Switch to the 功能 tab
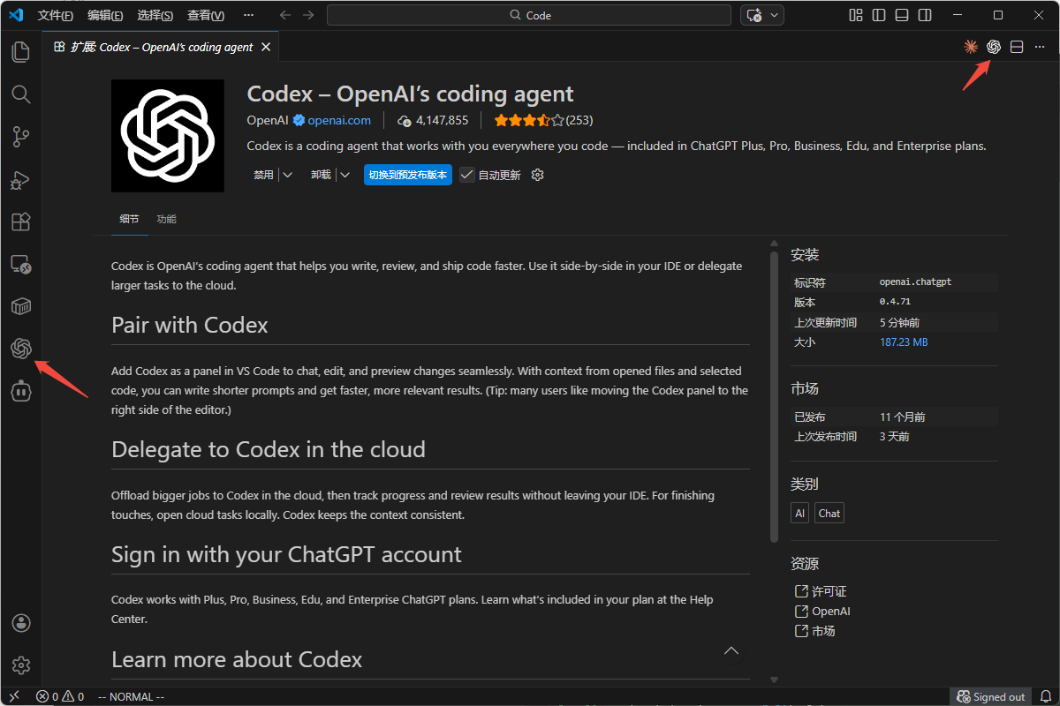This screenshot has width=1060, height=706. [166, 219]
